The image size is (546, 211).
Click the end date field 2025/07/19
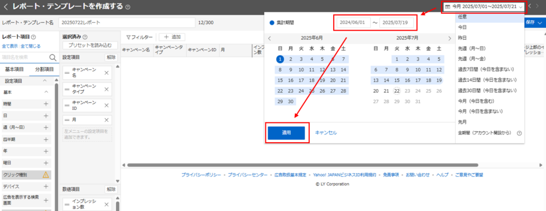396,22
